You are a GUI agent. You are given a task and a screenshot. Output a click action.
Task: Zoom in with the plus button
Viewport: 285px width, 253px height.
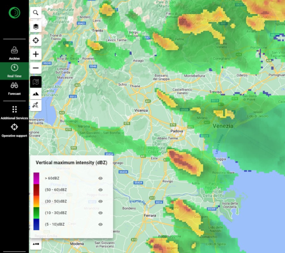[35, 54]
